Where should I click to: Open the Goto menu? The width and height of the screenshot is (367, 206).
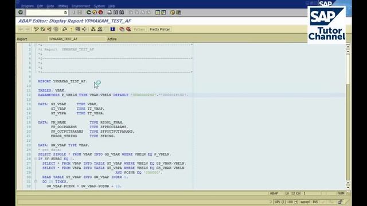pyautogui.click(x=50, y=6)
